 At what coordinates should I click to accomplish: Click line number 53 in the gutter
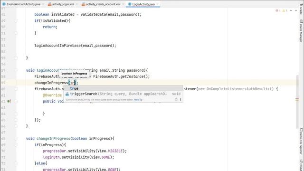pyautogui.click(x=3, y=46)
